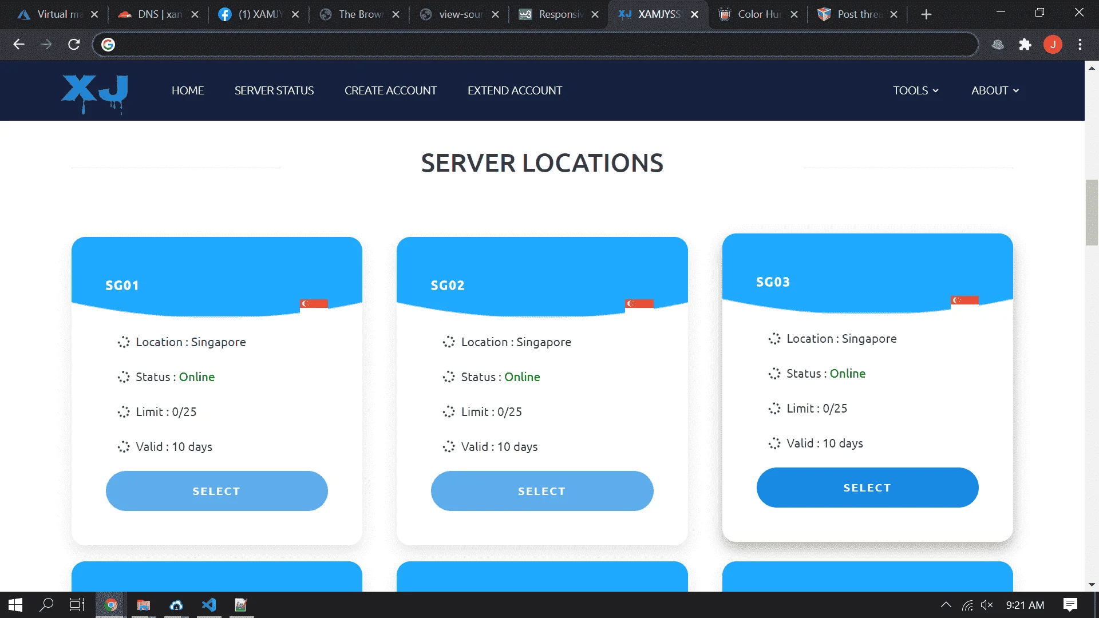Click the Singapore flag on SG03 card
Screen dimensions: 1099x618
(964, 300)
